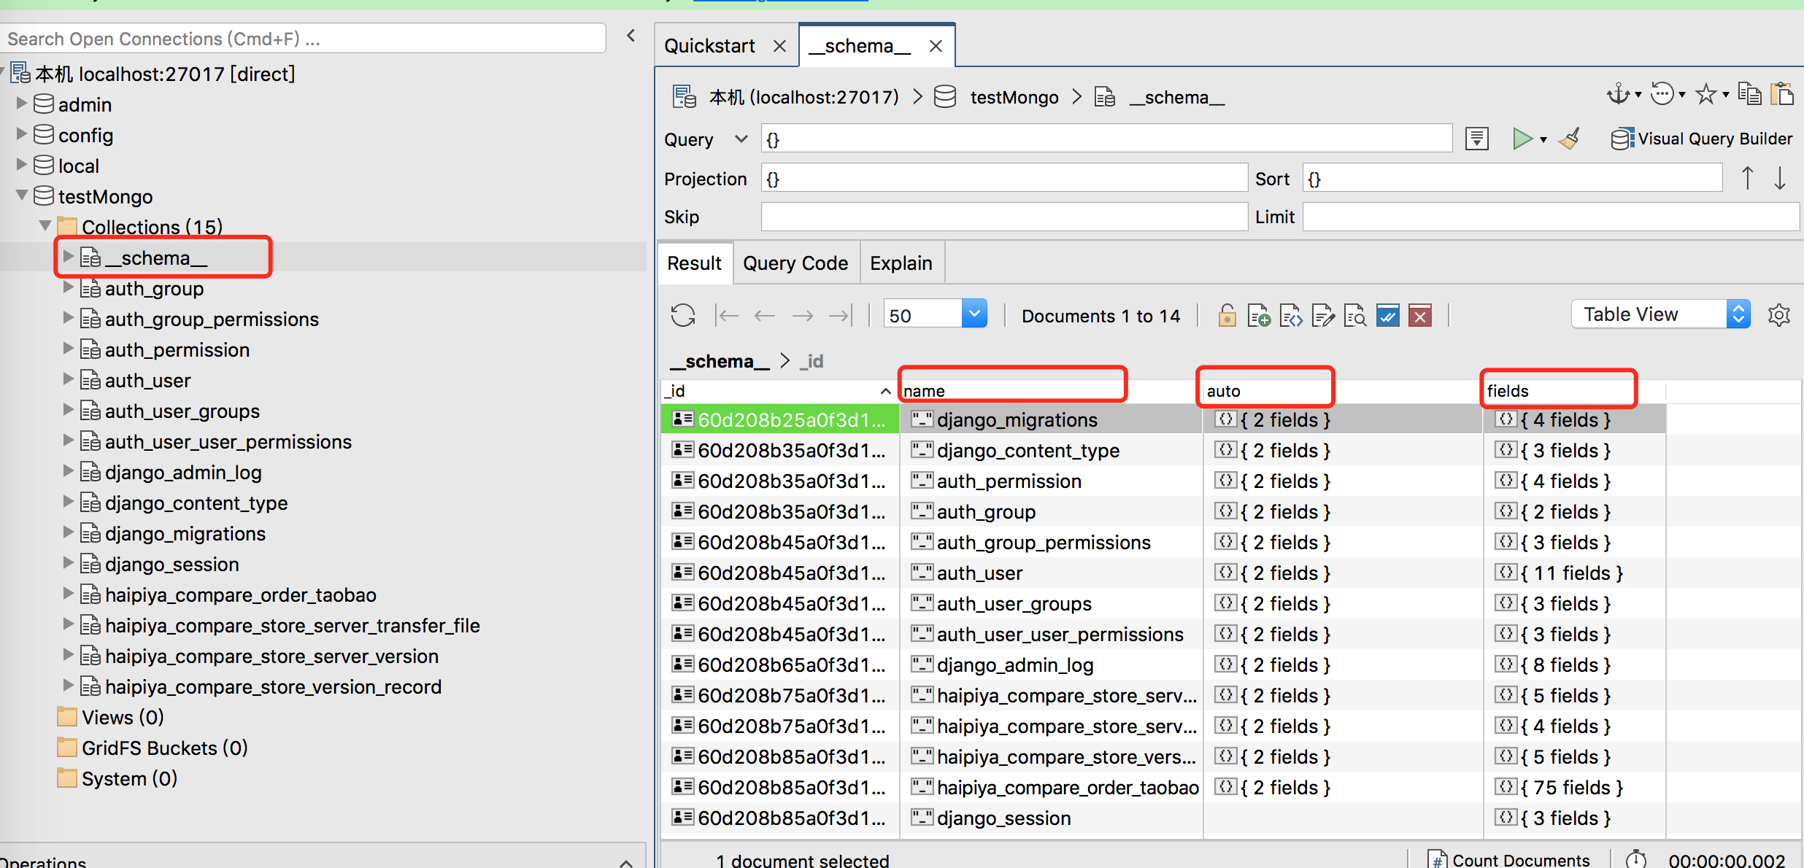
Task: Click the View Document magnifier icon
Action: [x=1355, y=315]
